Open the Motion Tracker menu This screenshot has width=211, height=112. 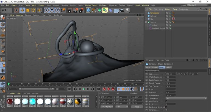click(x=91, y=5)
